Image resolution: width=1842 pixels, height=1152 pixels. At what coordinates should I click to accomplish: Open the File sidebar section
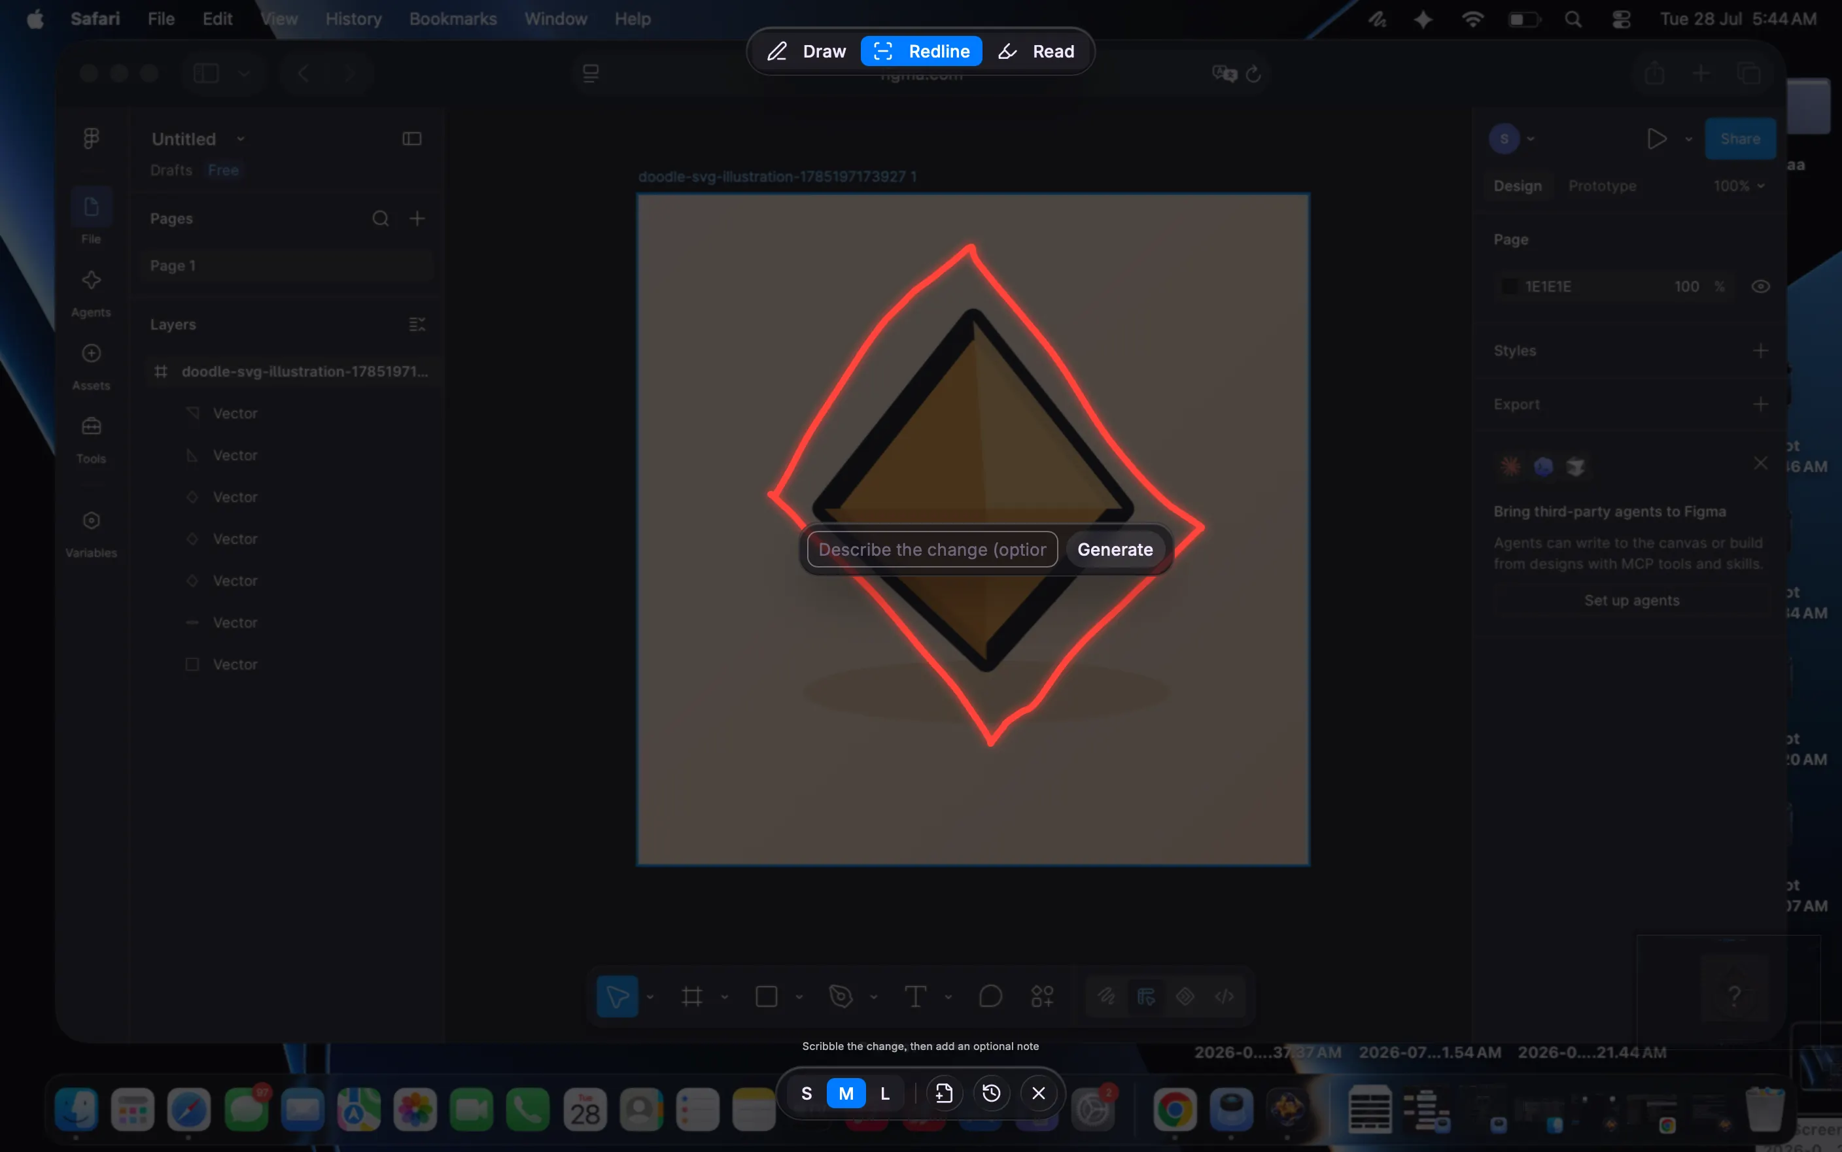click(92, 216)
